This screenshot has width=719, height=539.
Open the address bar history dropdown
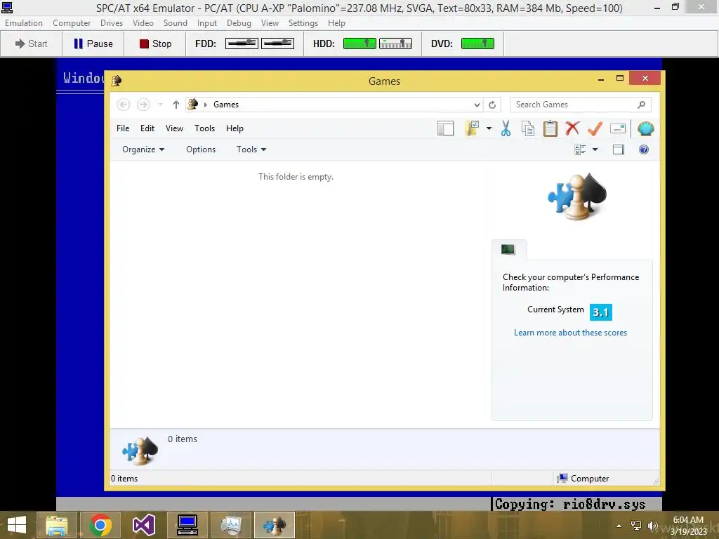[x=477, y=105]
